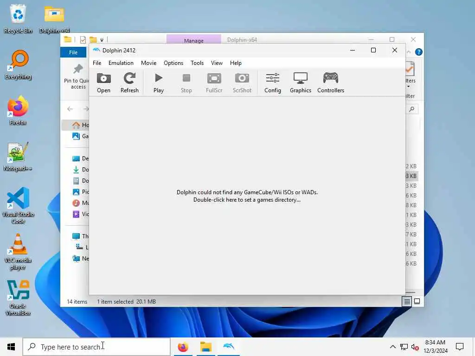475x356 pixels.
Task: Select Videos in Explorer sidebar
Action: (x=80, y=214)
